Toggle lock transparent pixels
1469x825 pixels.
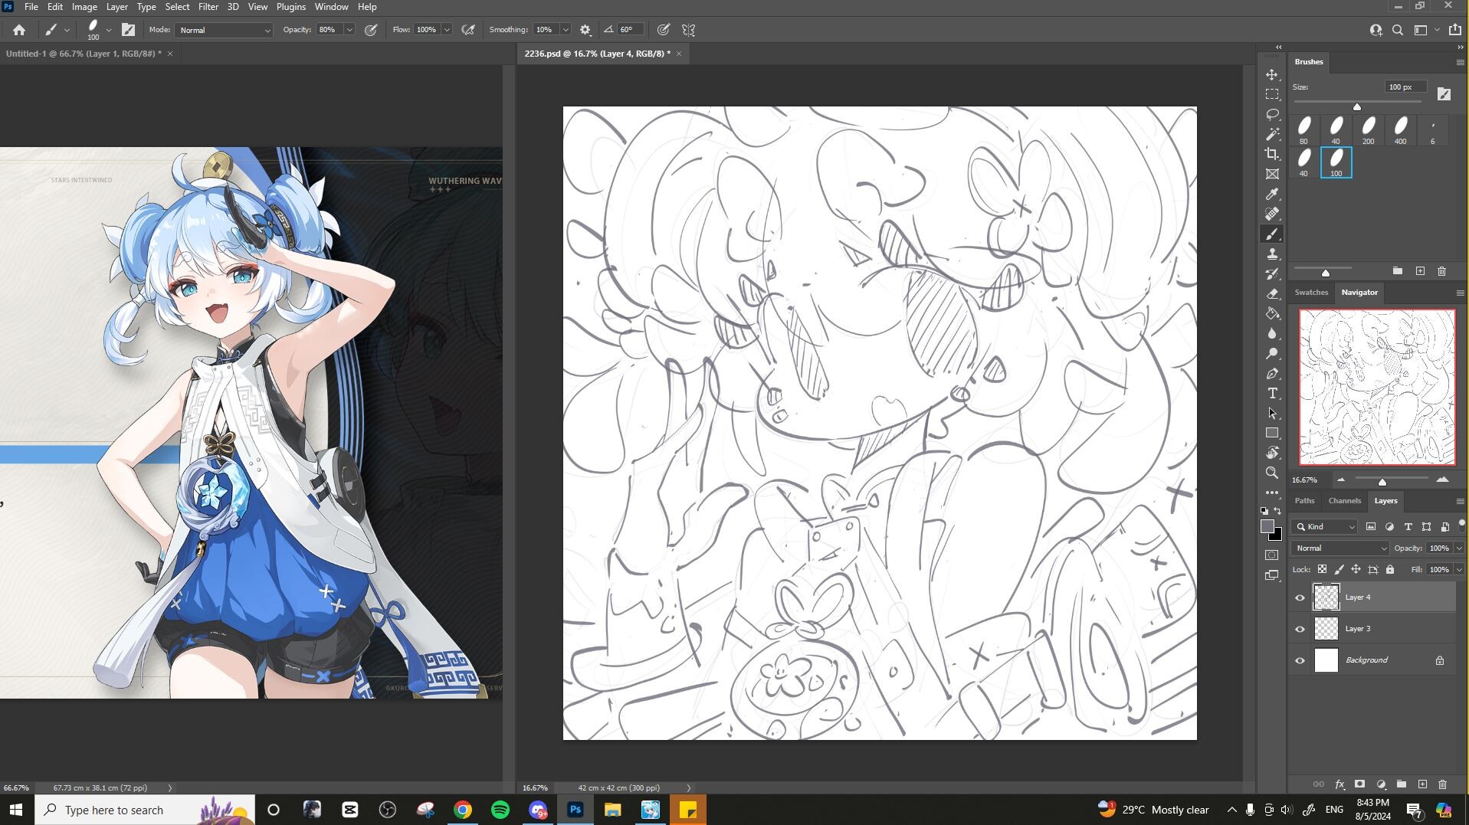click(1322, 569)
